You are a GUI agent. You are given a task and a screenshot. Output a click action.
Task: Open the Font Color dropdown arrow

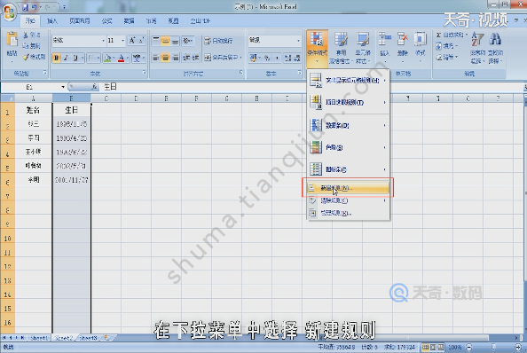pos(128,59)
